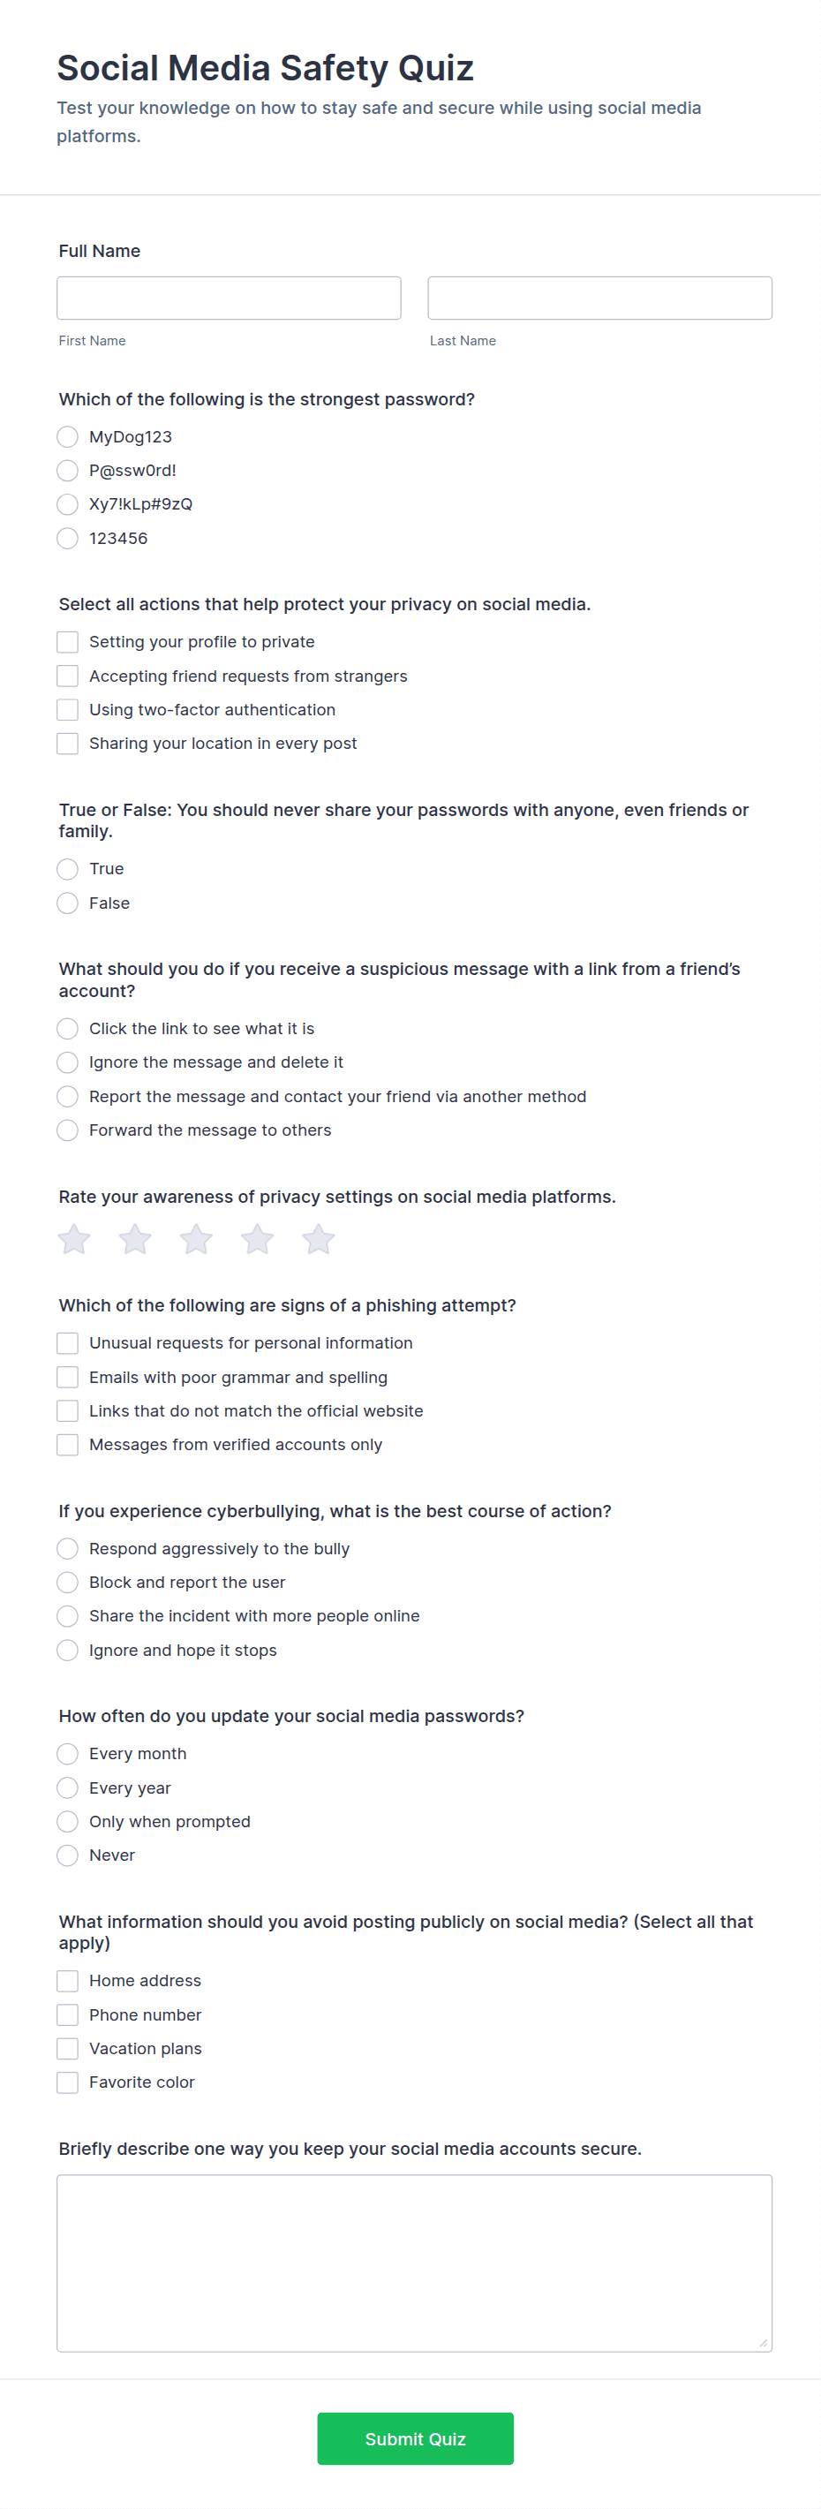Select Report the message and contact friend
The height and width of the screenshot is (2509, 821).
tap(67, 1097)
